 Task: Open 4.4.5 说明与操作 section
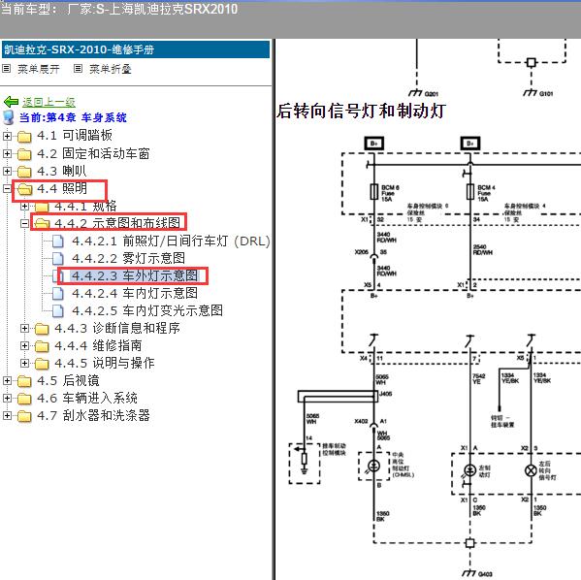(105, 363)
